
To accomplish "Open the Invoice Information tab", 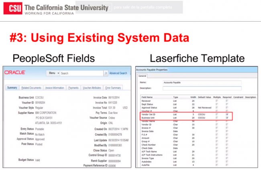I will 54,88.
